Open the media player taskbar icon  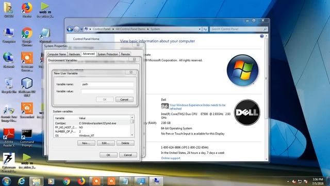(51, 181)
